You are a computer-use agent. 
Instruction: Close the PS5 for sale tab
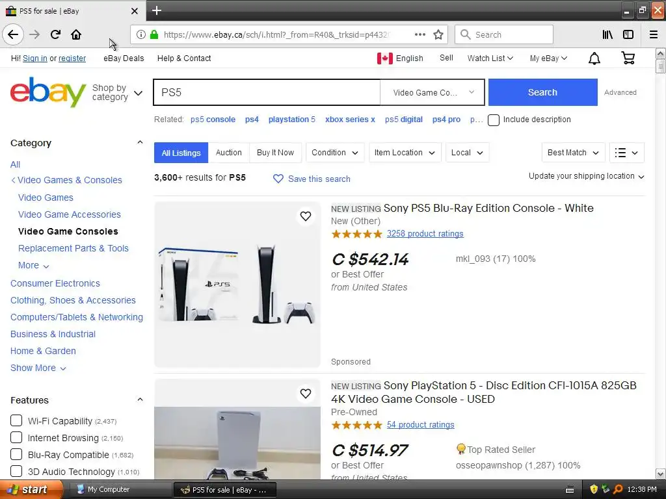click(x=134, y=11)
